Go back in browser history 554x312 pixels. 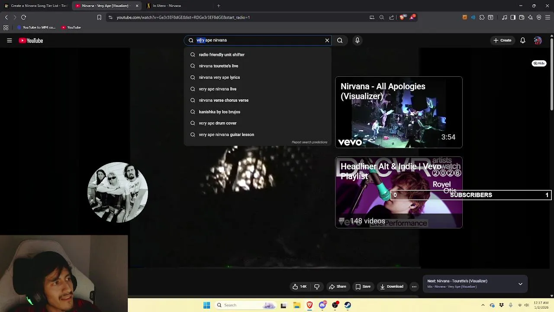6,17
